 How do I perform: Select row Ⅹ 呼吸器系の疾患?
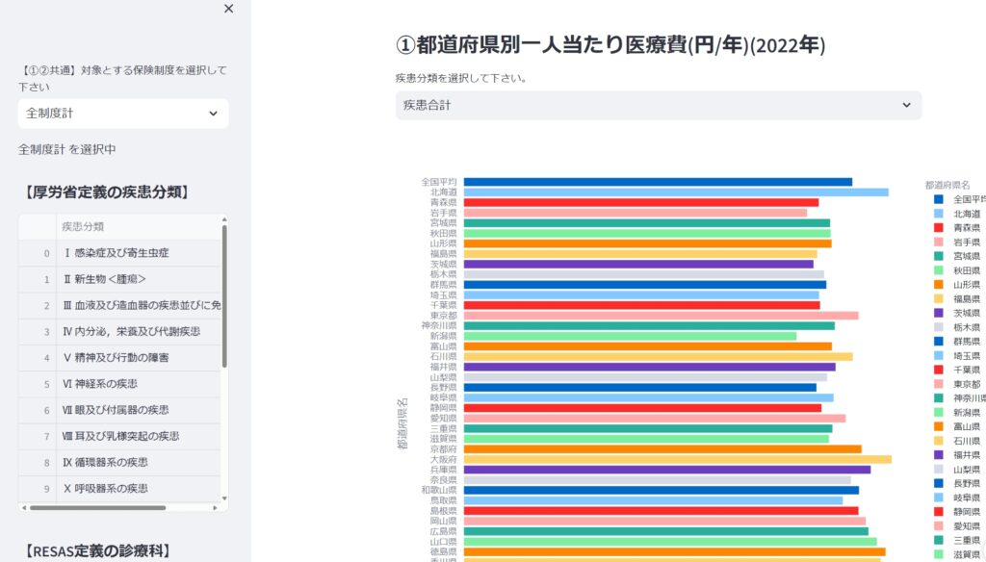click(119, 489)
